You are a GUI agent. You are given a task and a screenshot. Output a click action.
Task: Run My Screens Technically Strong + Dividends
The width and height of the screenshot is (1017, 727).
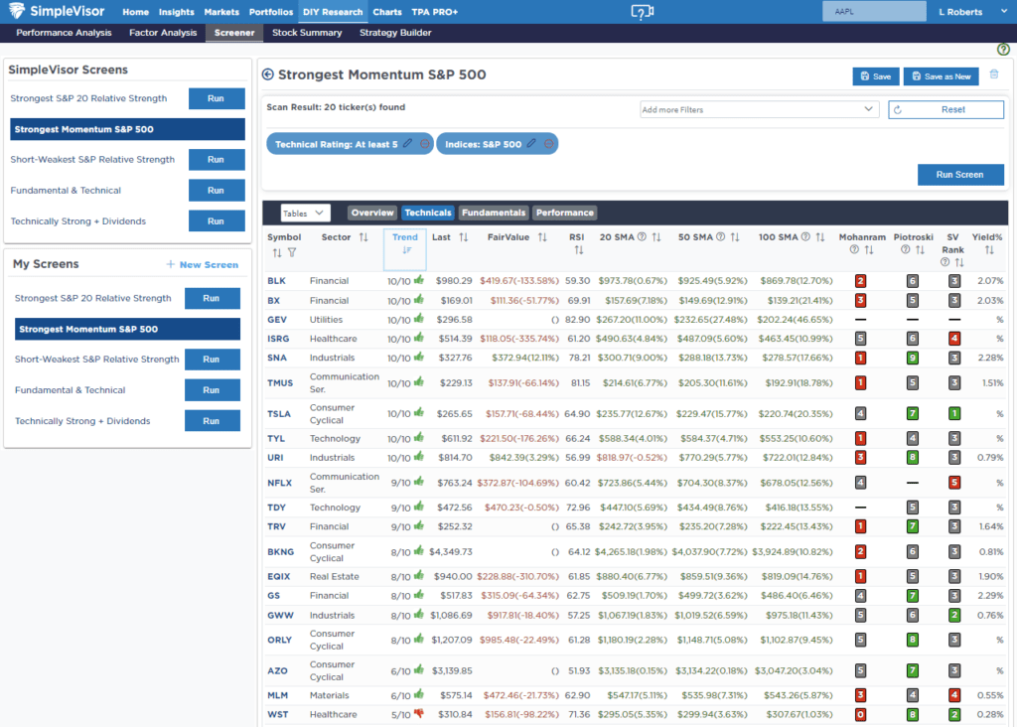(x=212, y=421)
